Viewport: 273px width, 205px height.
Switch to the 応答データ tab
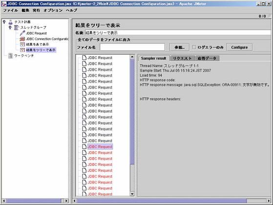(x=207, y=58)
